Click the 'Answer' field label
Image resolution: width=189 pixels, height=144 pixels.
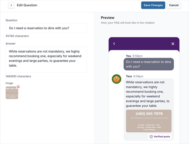tap(11, 44)
